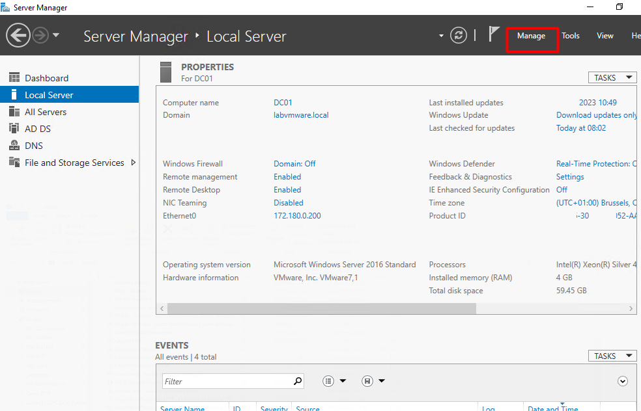
Task: Sort events by Date and Time column
Action: 552,408
